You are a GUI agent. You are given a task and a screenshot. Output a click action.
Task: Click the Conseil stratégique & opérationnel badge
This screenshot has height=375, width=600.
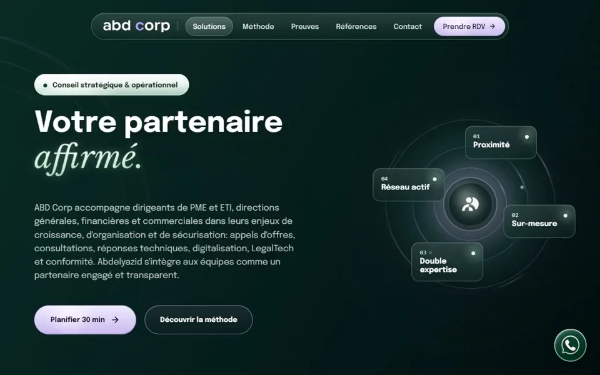111,84
